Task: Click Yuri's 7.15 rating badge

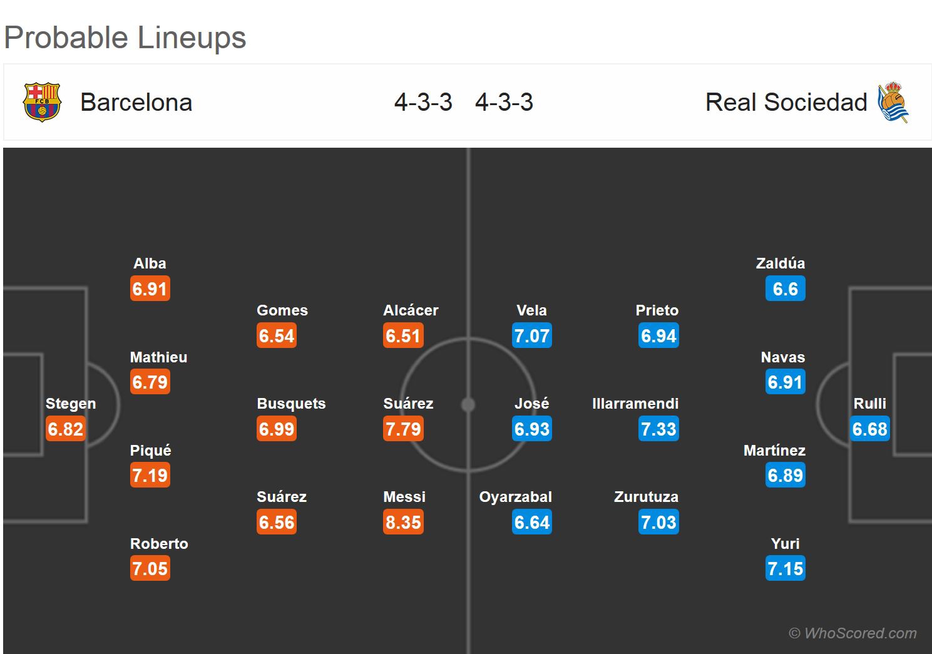Action: (x=786, y=569)
